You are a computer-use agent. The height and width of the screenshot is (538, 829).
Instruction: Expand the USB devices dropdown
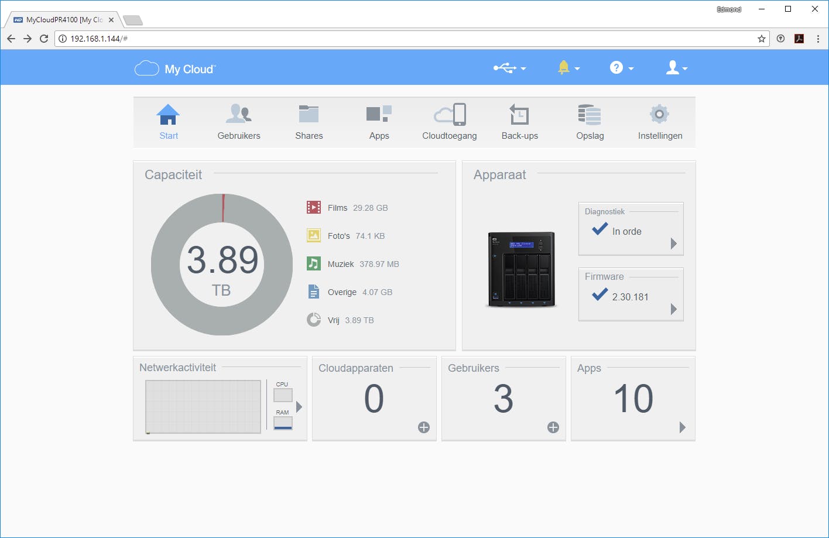(509, 68)
